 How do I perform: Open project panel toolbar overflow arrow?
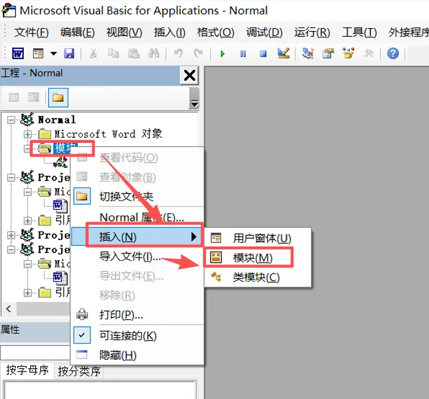(194, 99)
